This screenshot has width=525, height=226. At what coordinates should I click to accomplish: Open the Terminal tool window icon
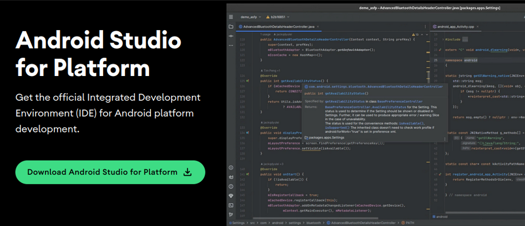pyautogui.click(x=231, y=205)
